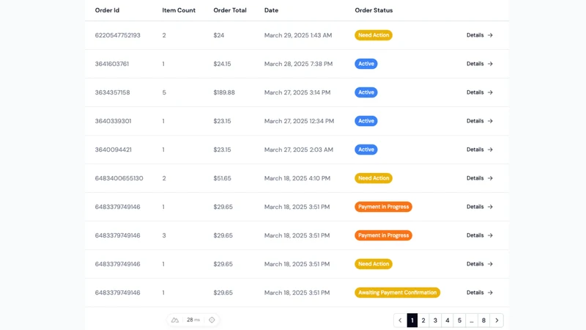586x330 pixels.
Task: Click the Date column header
Action: (271, 10)
